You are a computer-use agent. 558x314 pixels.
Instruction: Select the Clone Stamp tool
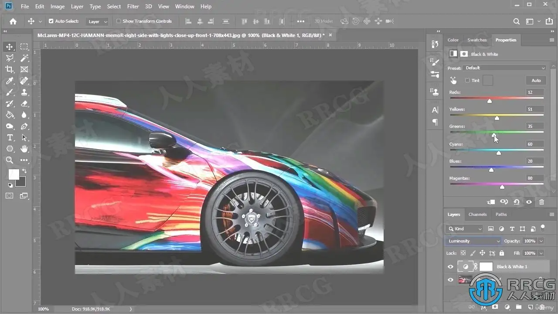[x=24, y=92]
